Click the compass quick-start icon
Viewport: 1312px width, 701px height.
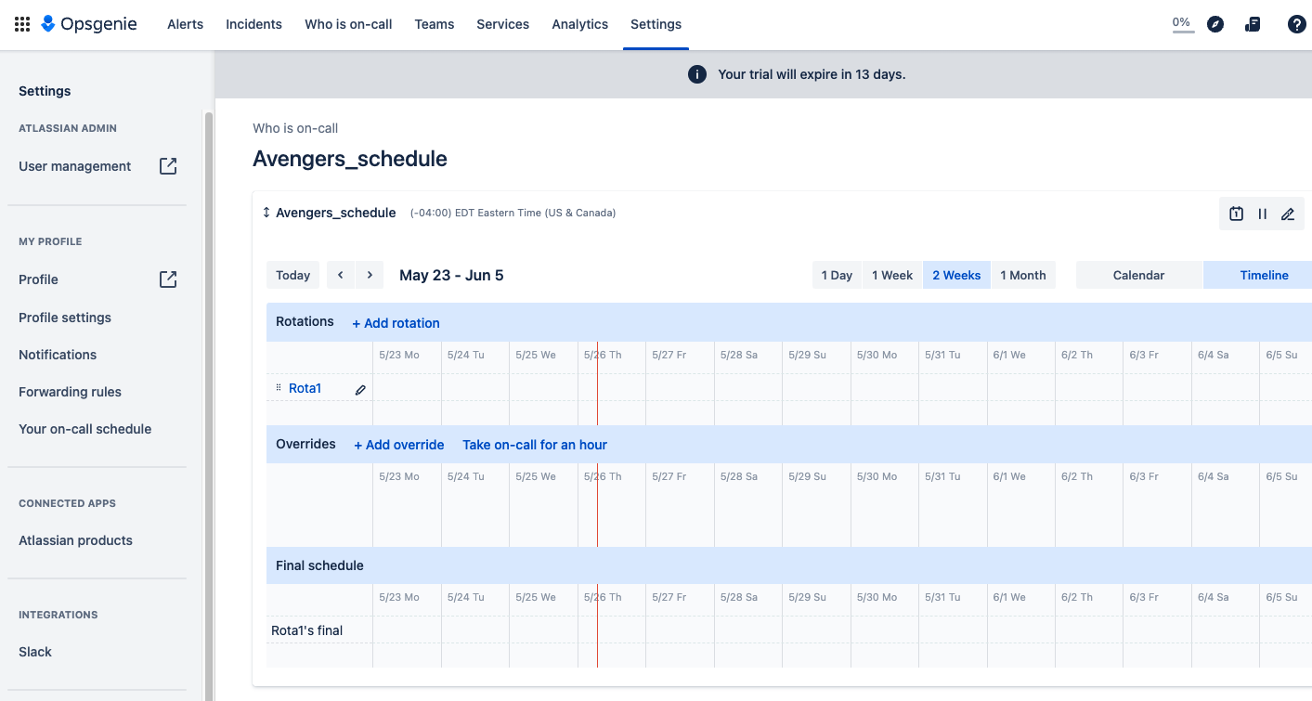click(1215, 24)
